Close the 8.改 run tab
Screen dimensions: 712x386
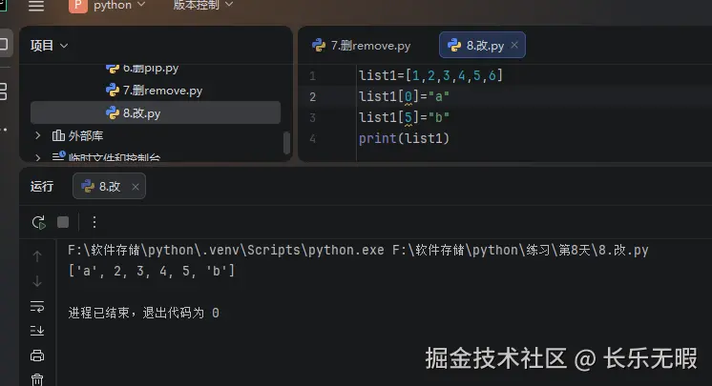click(136, 187)
